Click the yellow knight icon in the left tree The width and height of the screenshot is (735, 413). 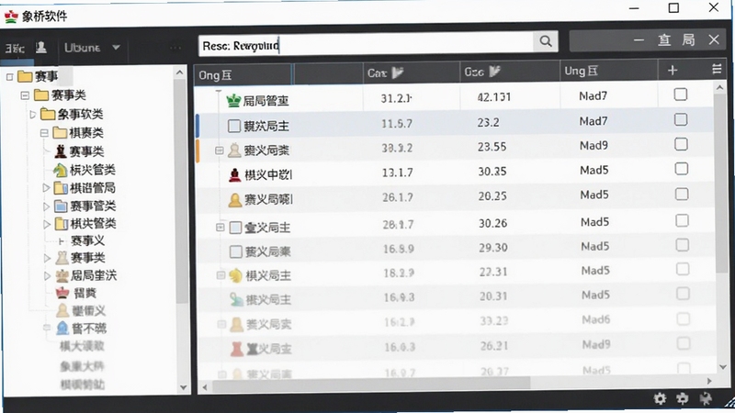tap(60, 170)
